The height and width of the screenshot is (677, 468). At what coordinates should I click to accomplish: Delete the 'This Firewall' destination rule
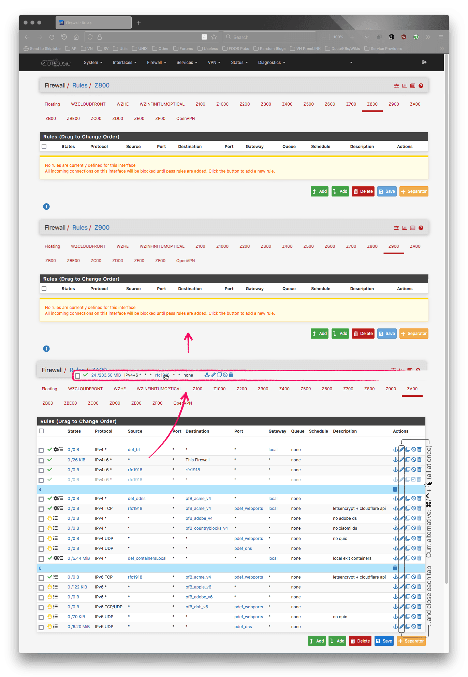[x=419, y=460]
